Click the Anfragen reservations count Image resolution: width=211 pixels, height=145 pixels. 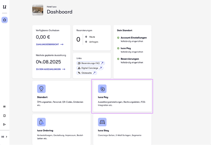click(86, 42)
